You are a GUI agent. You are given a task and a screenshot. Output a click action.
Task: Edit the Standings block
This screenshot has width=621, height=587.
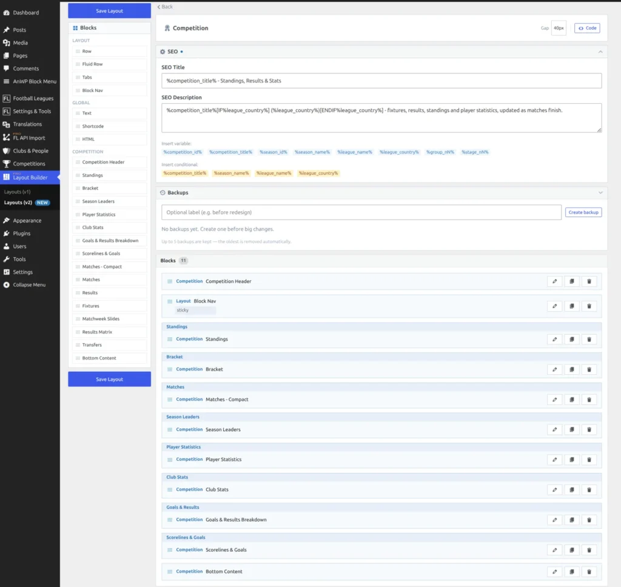point(554,340)
